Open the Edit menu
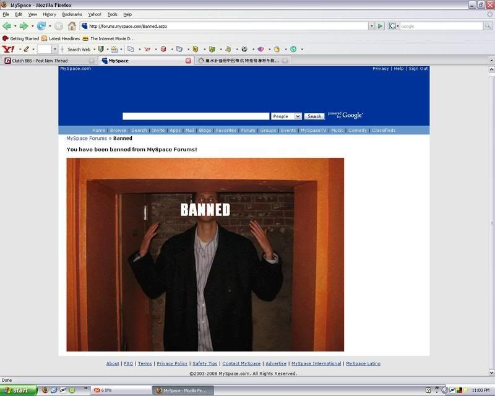Screen dimensions: 495x396 point(19,14)
